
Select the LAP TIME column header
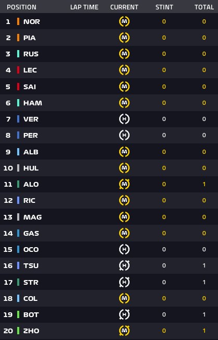tap(84, 7)
